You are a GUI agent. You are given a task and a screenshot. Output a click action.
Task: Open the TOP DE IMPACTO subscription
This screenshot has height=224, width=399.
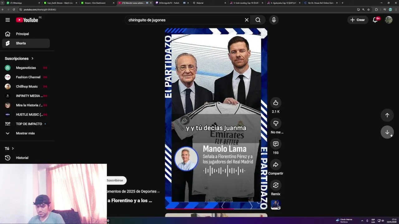26,124
